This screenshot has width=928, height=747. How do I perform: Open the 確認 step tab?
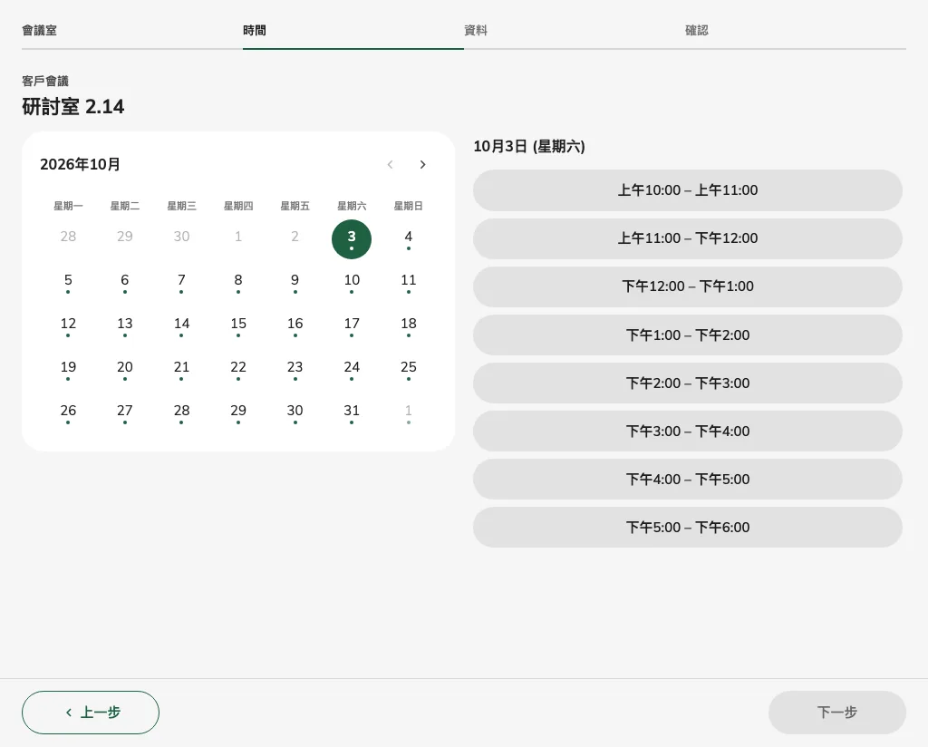pyautogui.click(x=796, y=30)
